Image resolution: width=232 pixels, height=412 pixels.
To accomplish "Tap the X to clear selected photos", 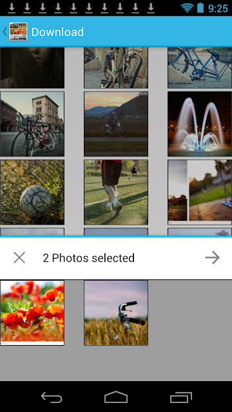I will pyautogui.click(x=19, y=257).
